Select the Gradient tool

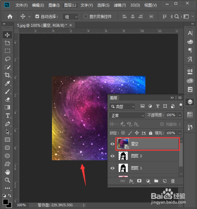tap(7, 107)
